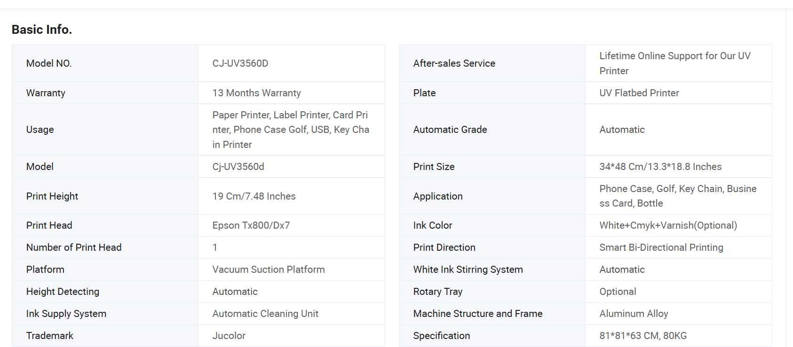Select the 'Automatic' value for Automatic Grade

(x=622, y=130)
